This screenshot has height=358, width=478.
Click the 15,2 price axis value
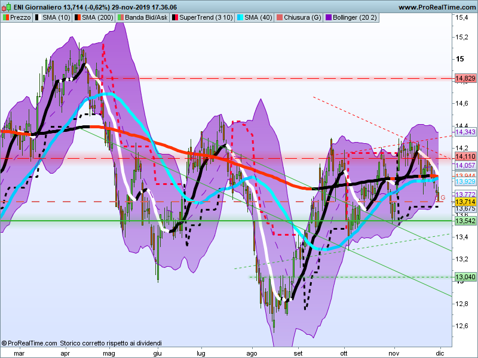pos(461,37)
